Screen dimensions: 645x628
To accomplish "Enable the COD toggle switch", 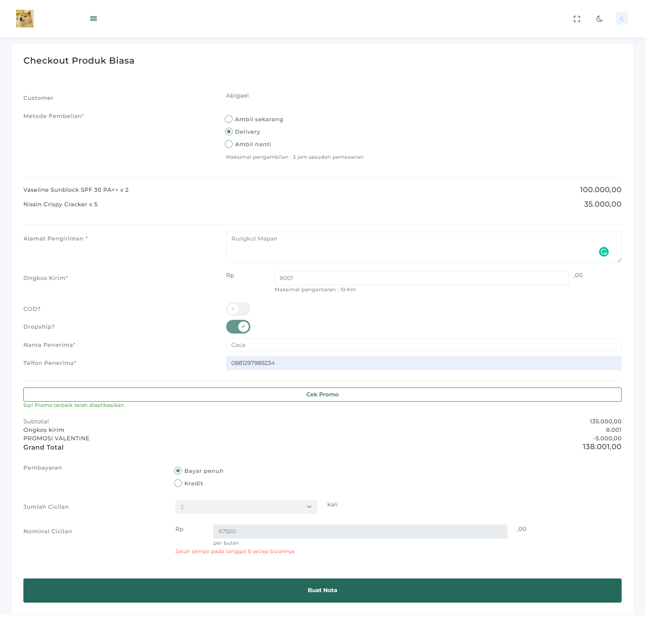I will 238,309.
